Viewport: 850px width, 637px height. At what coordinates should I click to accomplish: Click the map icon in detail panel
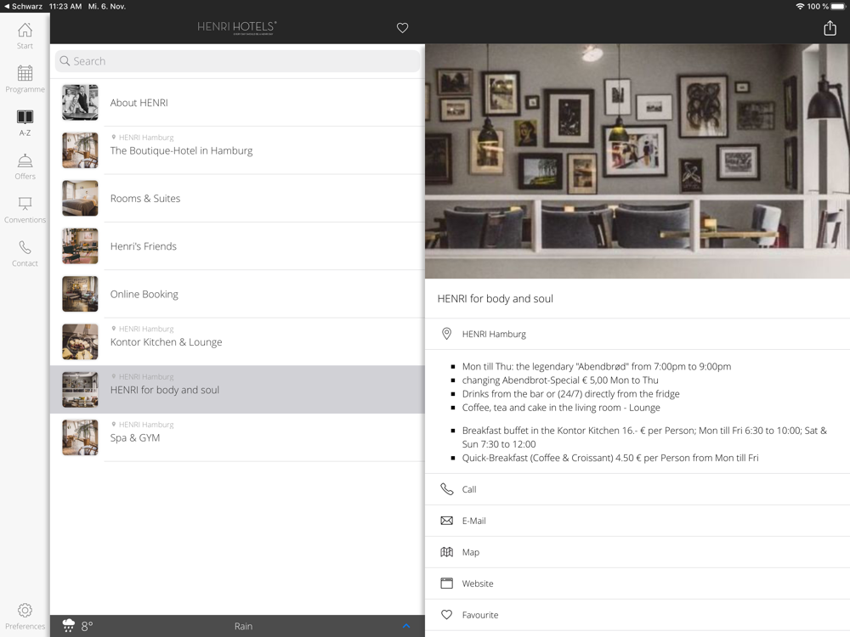click(447, 552)
